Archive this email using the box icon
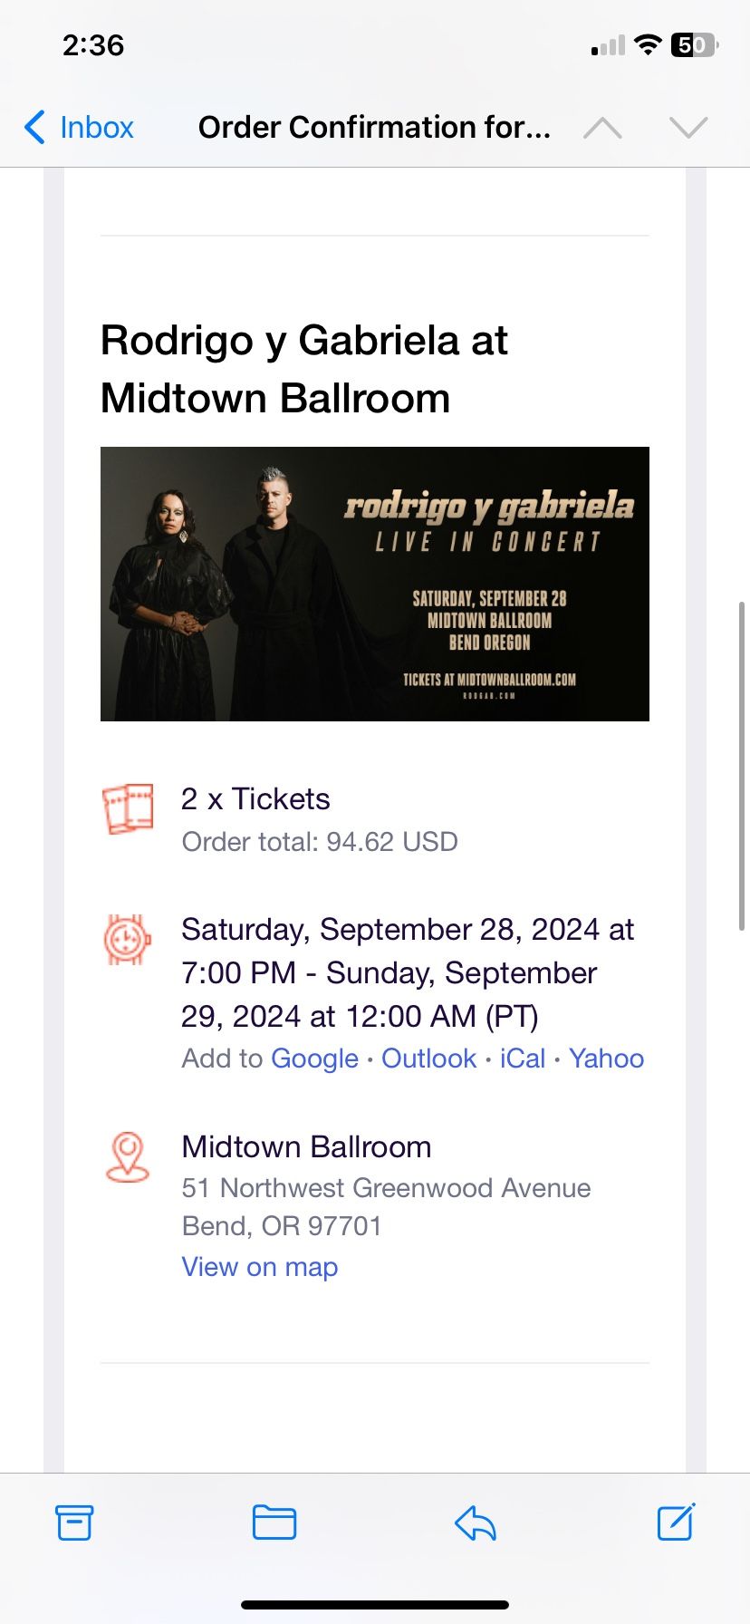Screen dimensions: 750x1624 [74, 1522]
